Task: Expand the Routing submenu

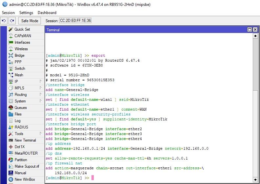Action: click(21, 95)
